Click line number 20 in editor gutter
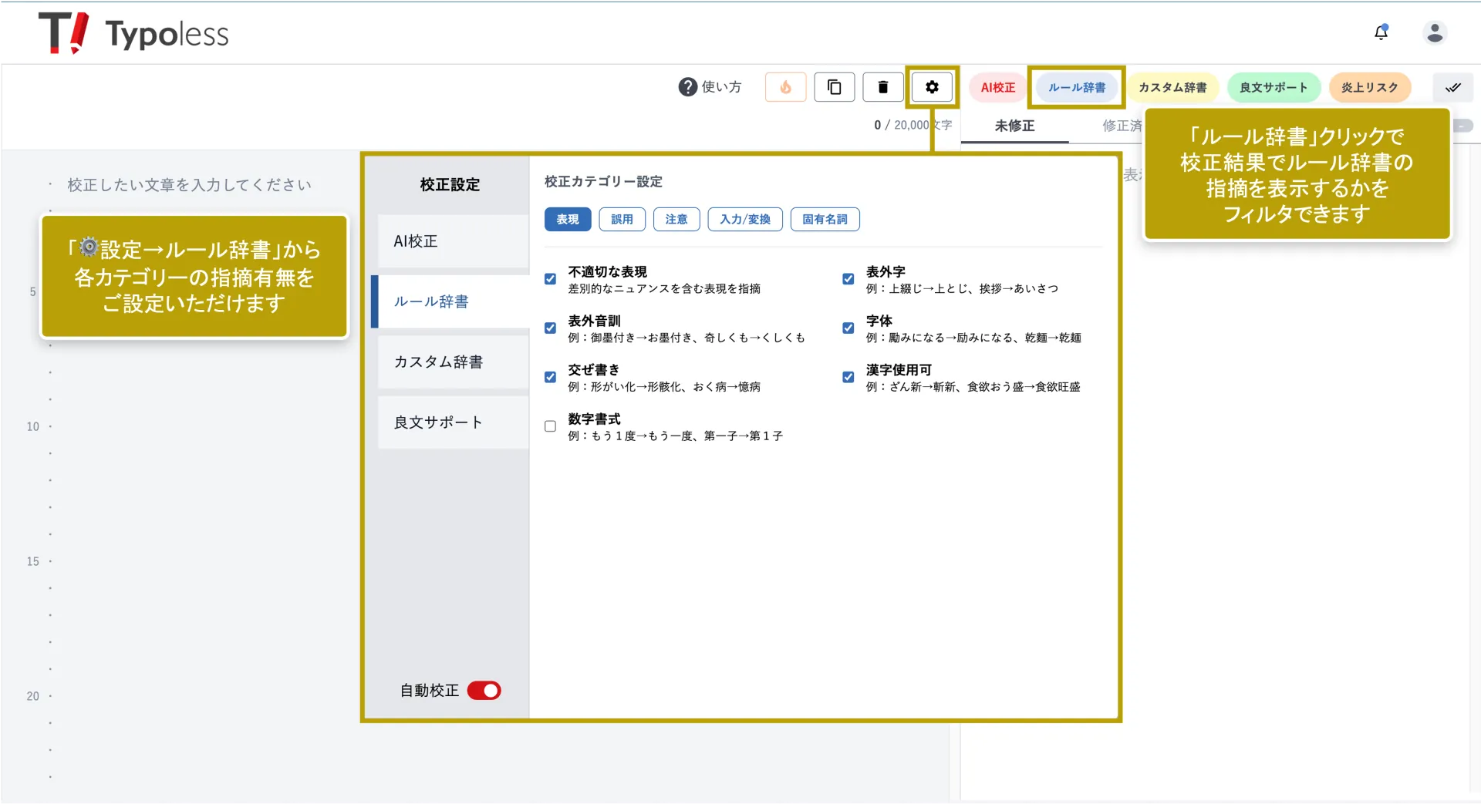 coord(32,696)
